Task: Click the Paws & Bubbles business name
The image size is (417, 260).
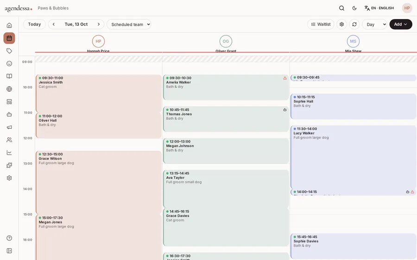Action: pos(53,8)
